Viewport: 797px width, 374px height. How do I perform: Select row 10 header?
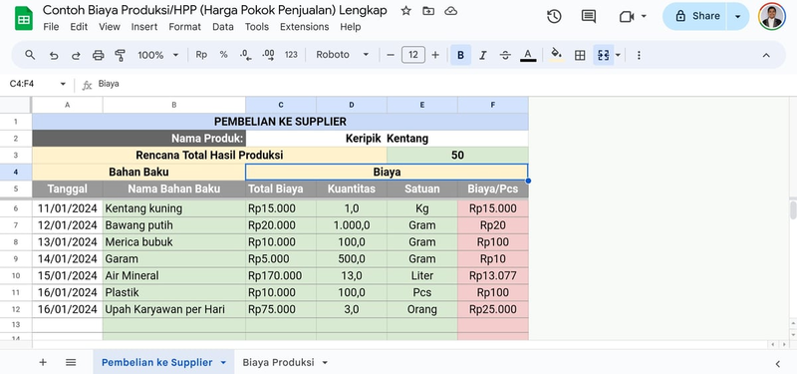(x=16, y=276)
